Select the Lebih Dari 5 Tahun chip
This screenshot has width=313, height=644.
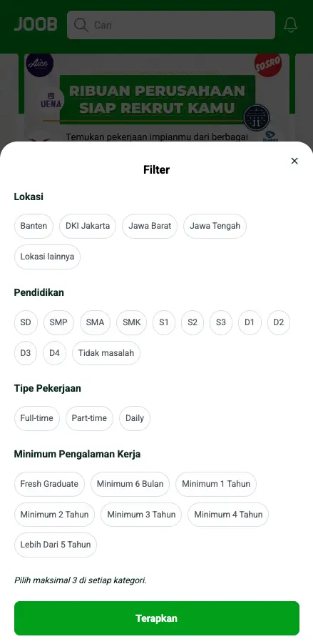(56, 545)
